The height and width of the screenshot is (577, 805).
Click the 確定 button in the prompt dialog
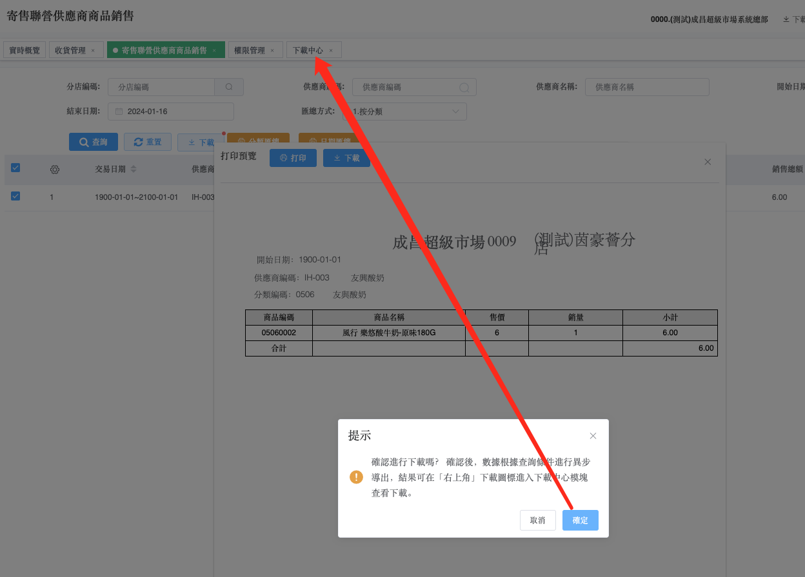click(x=580, y=520)
